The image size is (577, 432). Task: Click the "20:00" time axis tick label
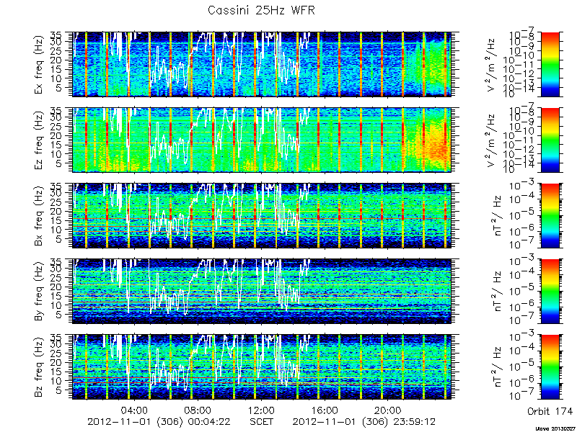388,410
